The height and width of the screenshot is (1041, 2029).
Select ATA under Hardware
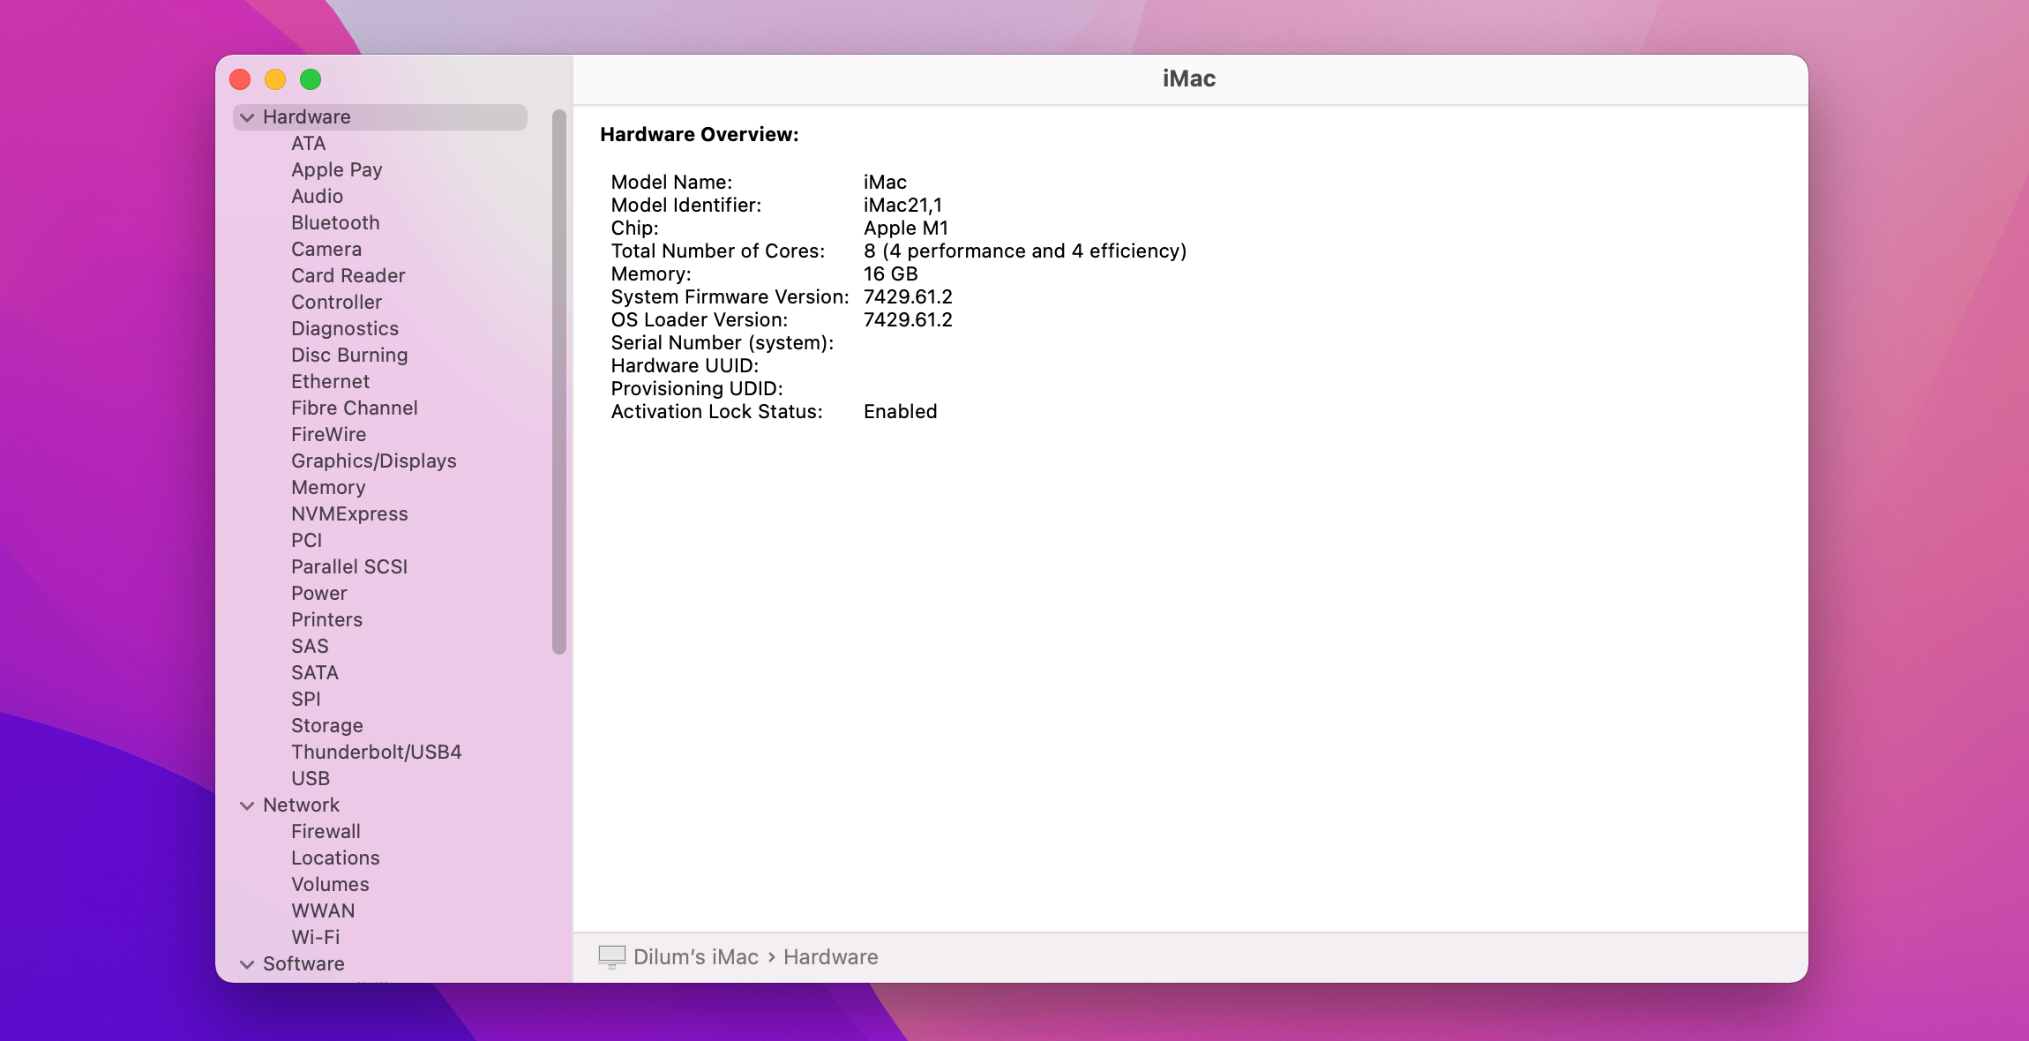308,143
